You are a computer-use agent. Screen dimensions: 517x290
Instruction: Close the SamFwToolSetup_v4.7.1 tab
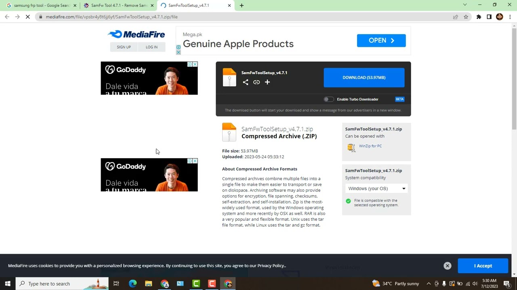pos(229,6)
